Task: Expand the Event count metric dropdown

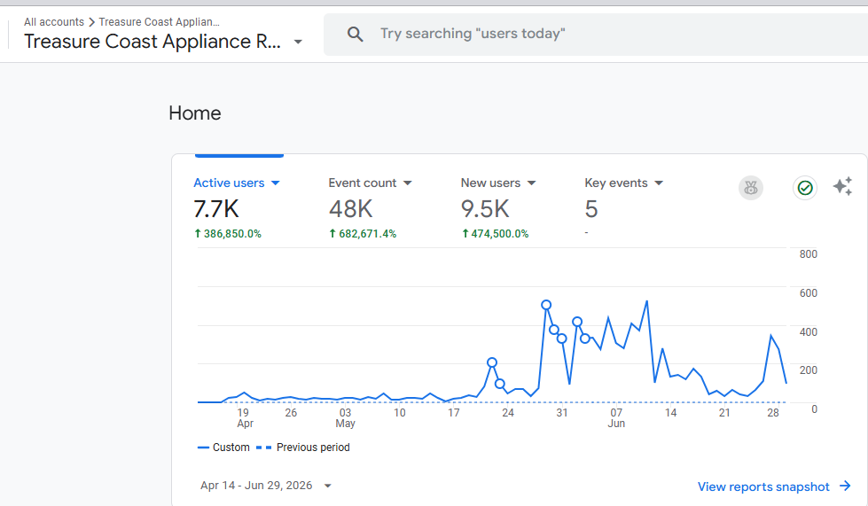Action: tap(408, 183)
